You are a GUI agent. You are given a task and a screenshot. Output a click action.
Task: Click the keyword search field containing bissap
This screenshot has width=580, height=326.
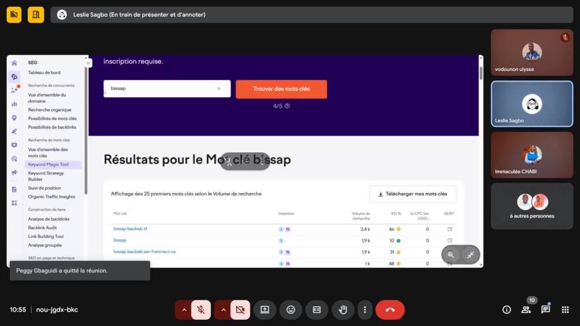pos(161,89)
